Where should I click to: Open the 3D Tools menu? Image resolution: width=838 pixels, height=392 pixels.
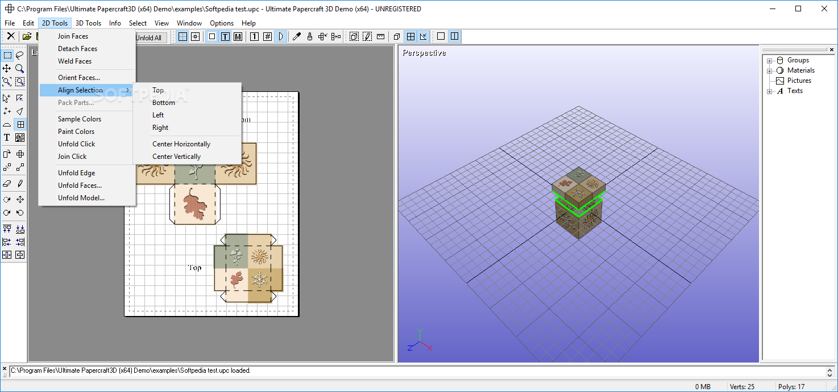[x=88, y=23]
